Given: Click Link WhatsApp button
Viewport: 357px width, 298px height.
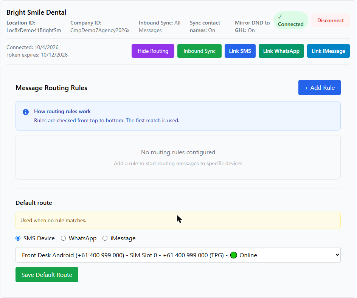Looking at the screenshot, I should tap(281, 51).
